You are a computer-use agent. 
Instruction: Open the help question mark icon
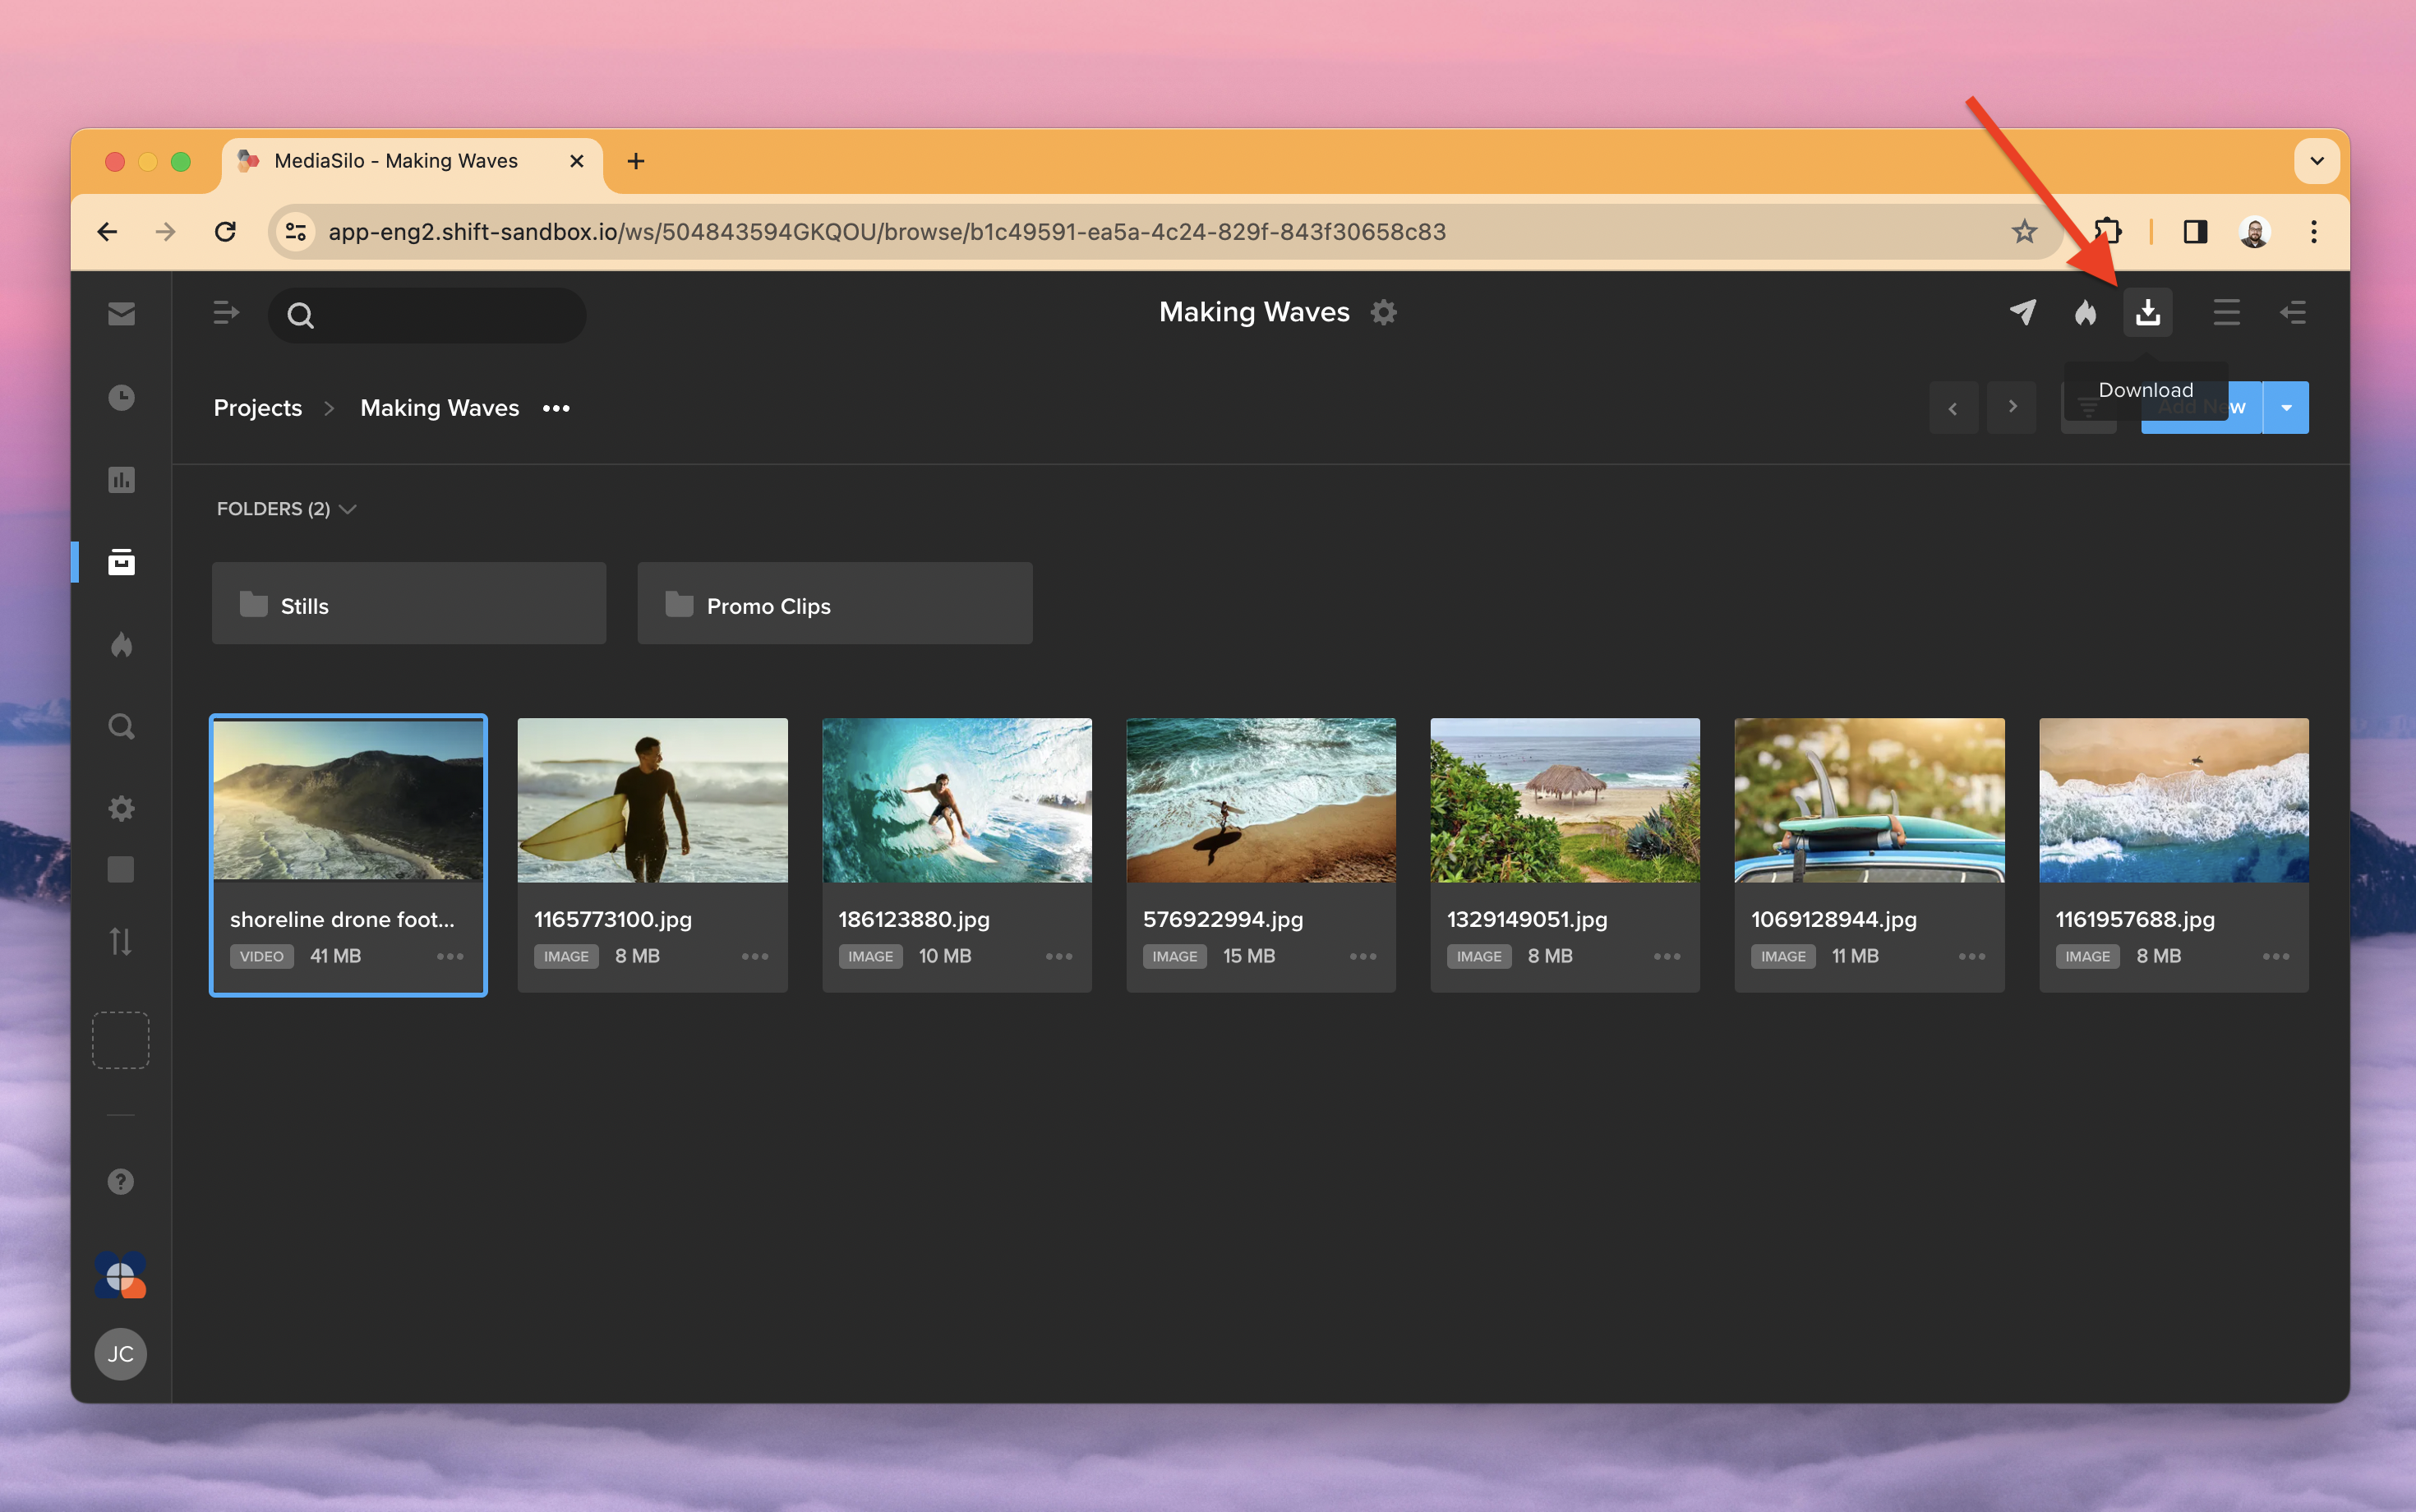(x=121, y=1182)
